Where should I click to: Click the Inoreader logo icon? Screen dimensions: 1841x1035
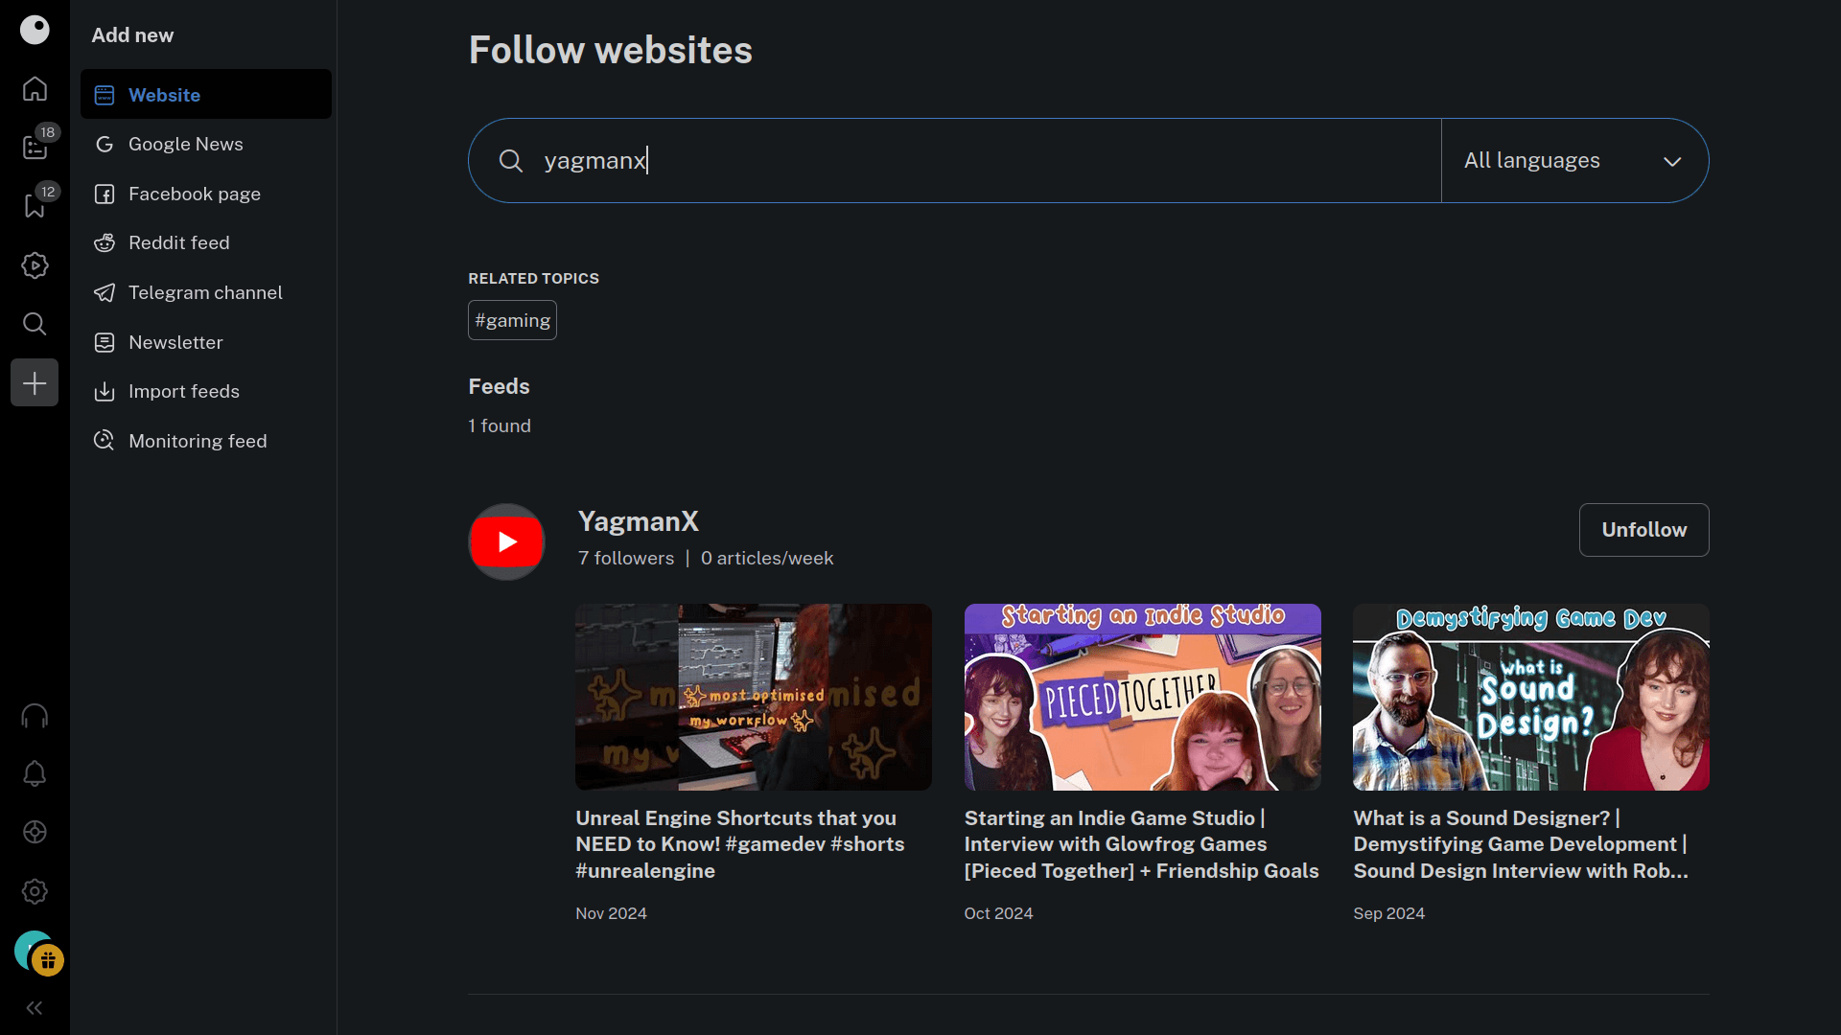pyautogui.click(x=35, y=30)
